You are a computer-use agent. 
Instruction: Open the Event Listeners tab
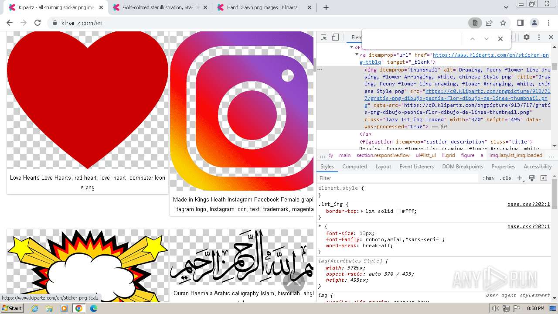pos(416,167)
